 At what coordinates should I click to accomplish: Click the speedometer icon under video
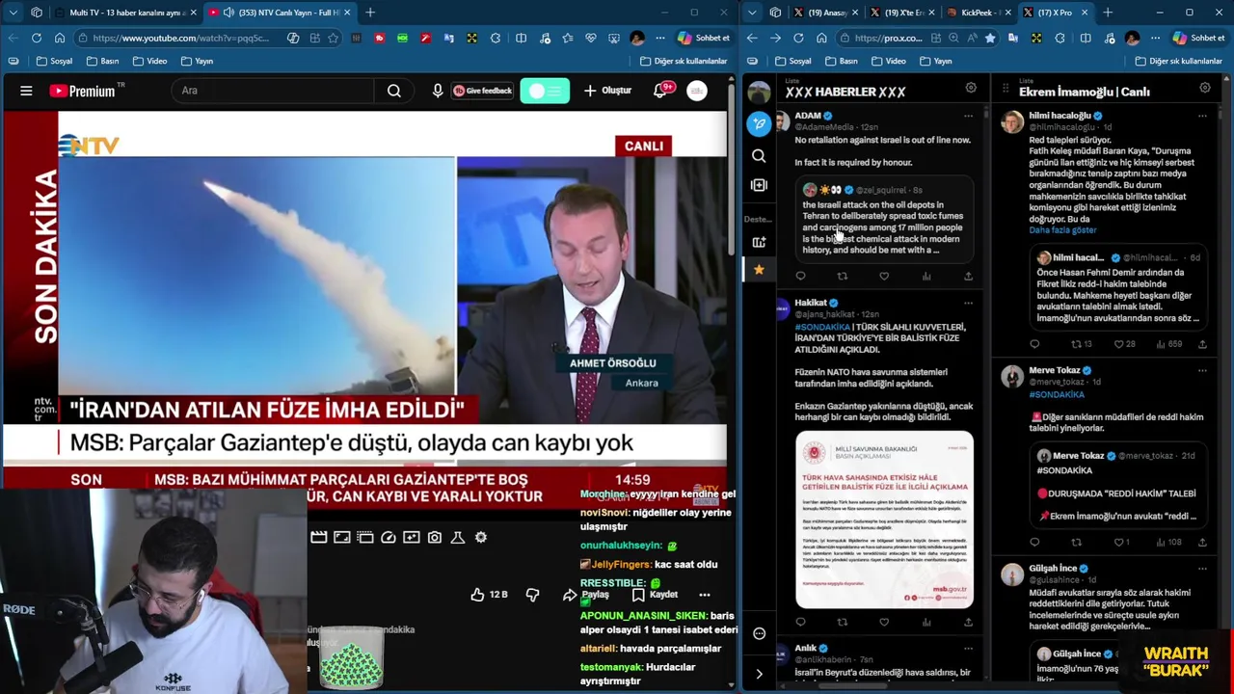pos(389,537)
